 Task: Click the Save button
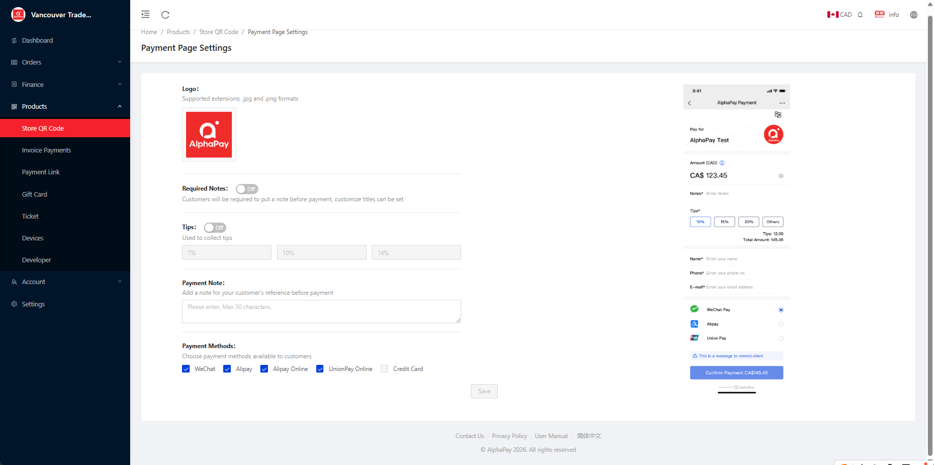[x=484, y=391]
